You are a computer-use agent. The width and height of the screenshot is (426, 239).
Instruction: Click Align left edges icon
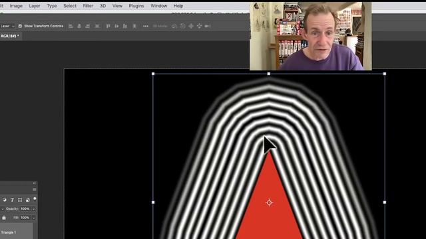pos(71,26)
